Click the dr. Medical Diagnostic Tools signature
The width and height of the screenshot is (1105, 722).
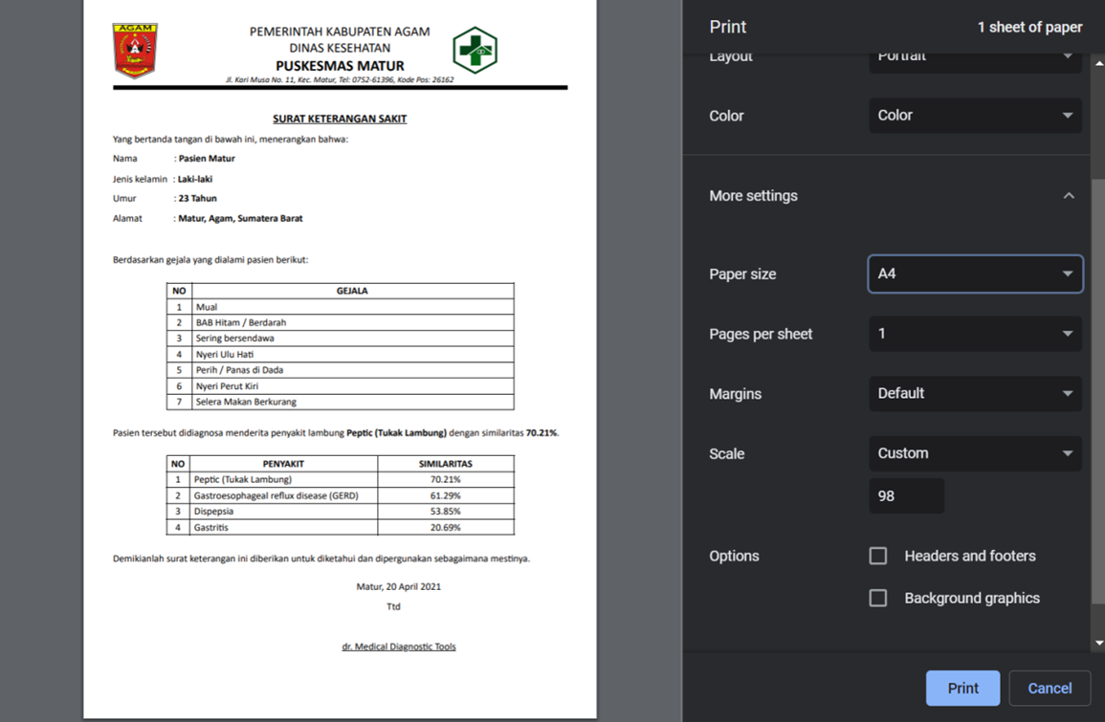click(399, 646)
